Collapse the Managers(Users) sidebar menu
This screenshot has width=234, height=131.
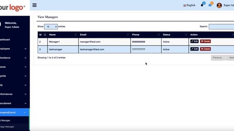[15, 112]
